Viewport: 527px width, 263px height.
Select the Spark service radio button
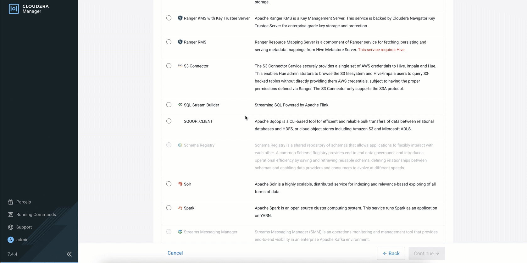(169, 208)
